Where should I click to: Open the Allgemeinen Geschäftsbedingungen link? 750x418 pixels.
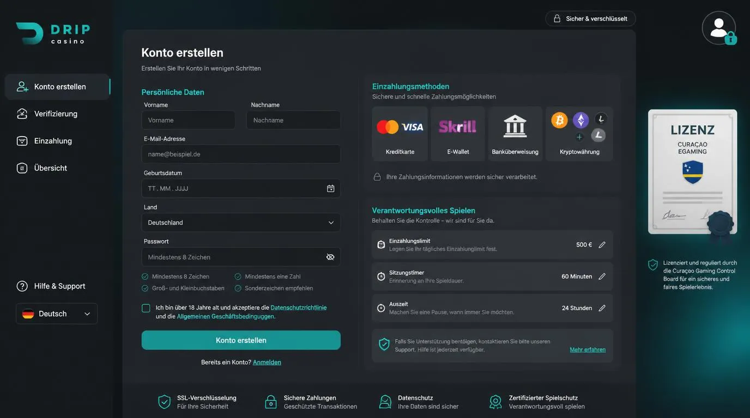click(226, 316)
